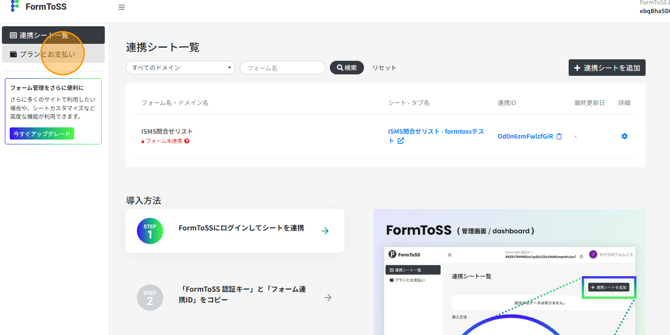Image resolution: width=670 pixels, height=335 pixels.
Task: Click フォーム未連携 status text
Action: (164, 141)
